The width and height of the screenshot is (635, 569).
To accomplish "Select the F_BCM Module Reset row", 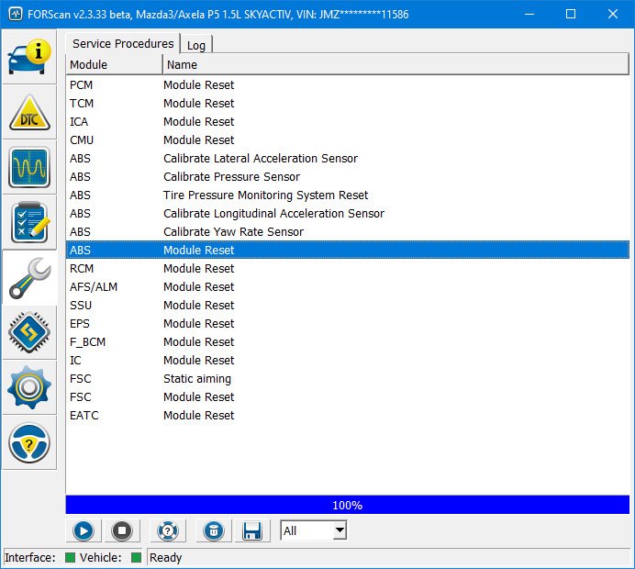I will tap(348, 341).
